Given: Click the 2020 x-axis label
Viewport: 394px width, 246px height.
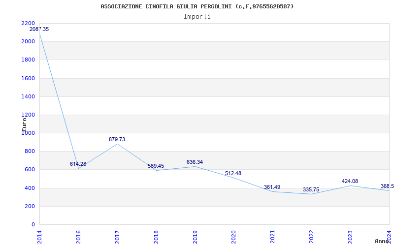Looking at the screenshot, I should click(x=233, y=237).
